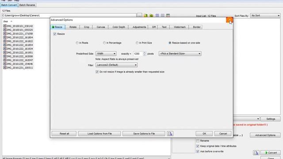
Task: Enable the Rename checkbox
Action: click(x=198, y=140)
